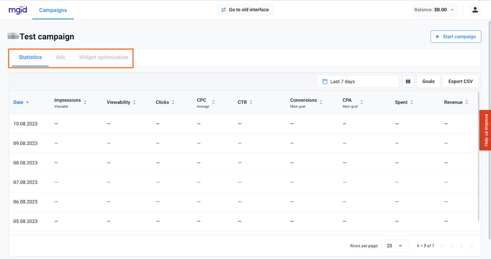Open the user profile icon
Viewport: 491px width, 259px height.
[x=475, y=10]
